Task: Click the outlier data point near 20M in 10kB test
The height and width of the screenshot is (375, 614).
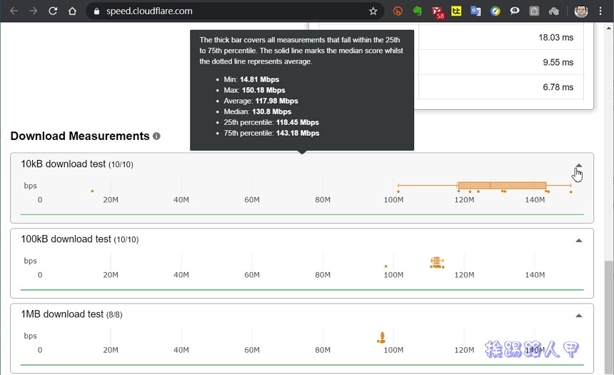Action: coord(92,191)
